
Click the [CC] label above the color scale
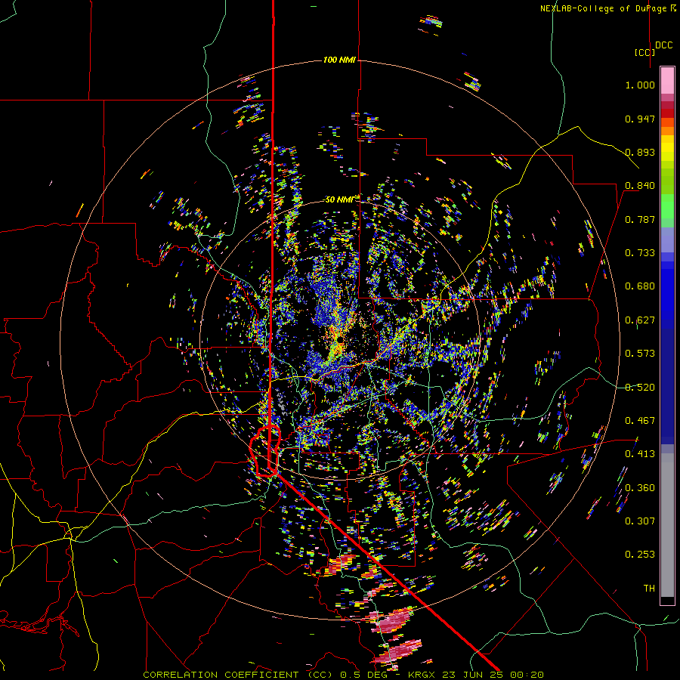point(644,52)
